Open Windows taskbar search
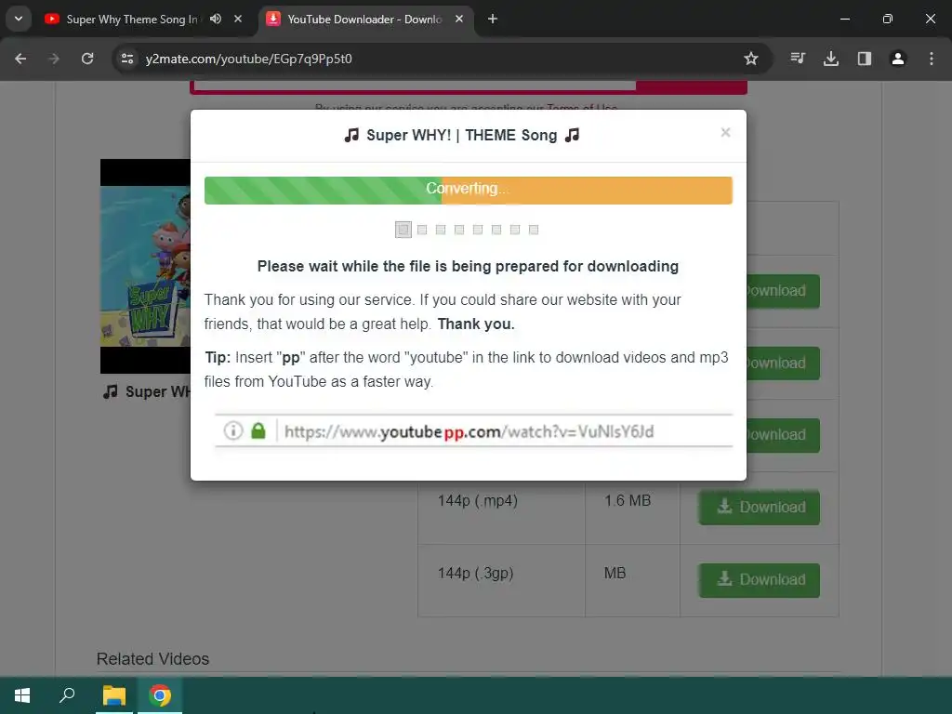 (67, 695)
